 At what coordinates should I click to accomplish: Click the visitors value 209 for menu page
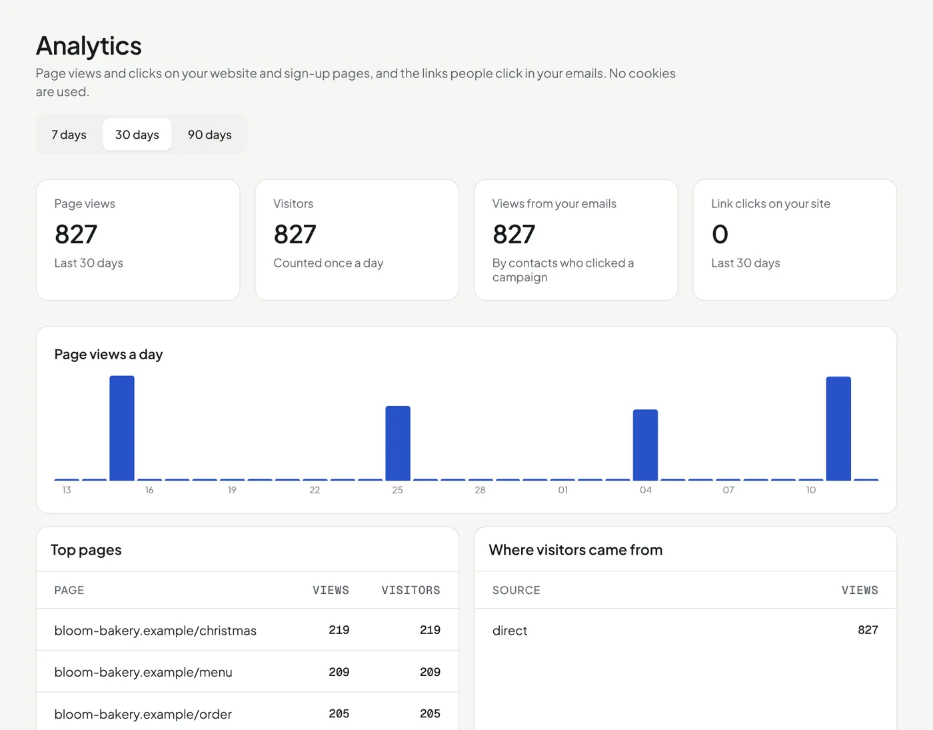[430, 672]
